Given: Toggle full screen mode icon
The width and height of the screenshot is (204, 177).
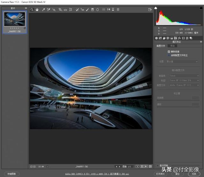Looking at the screenshot, I should 150,10.
